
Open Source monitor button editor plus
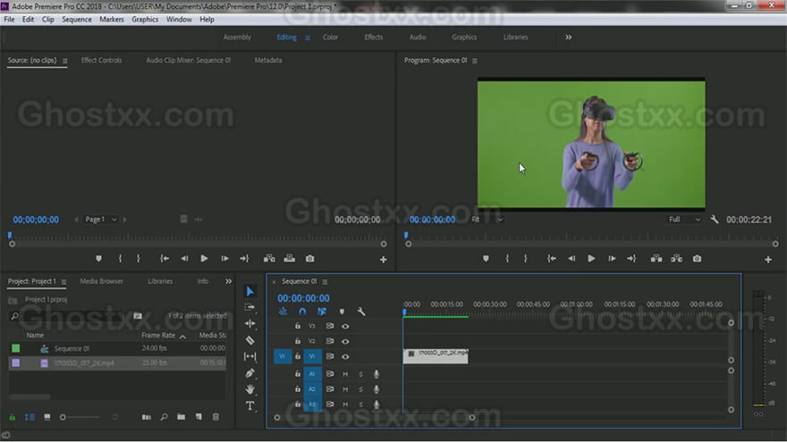coord(383,260)
